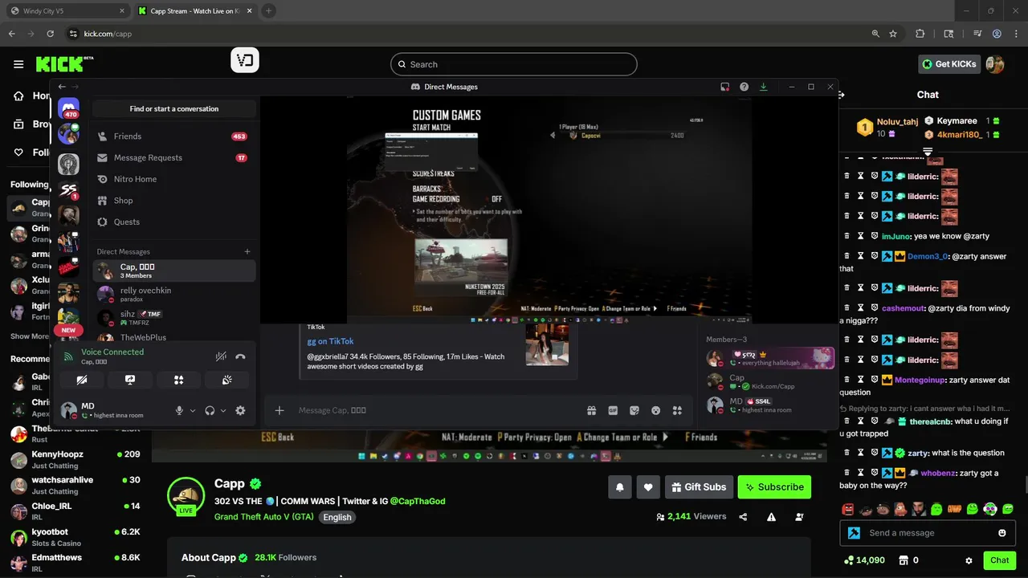Open the kyootbot channel in sidebar

coord(75,537)
